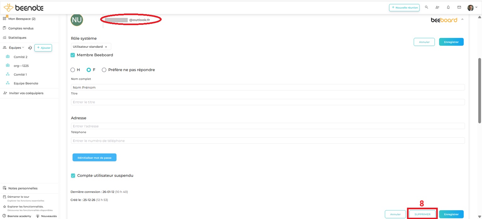Viewport: 482px width, 219px height.
Task: Collapse the Équipes section chevron
Action: (x=23, y=48)
